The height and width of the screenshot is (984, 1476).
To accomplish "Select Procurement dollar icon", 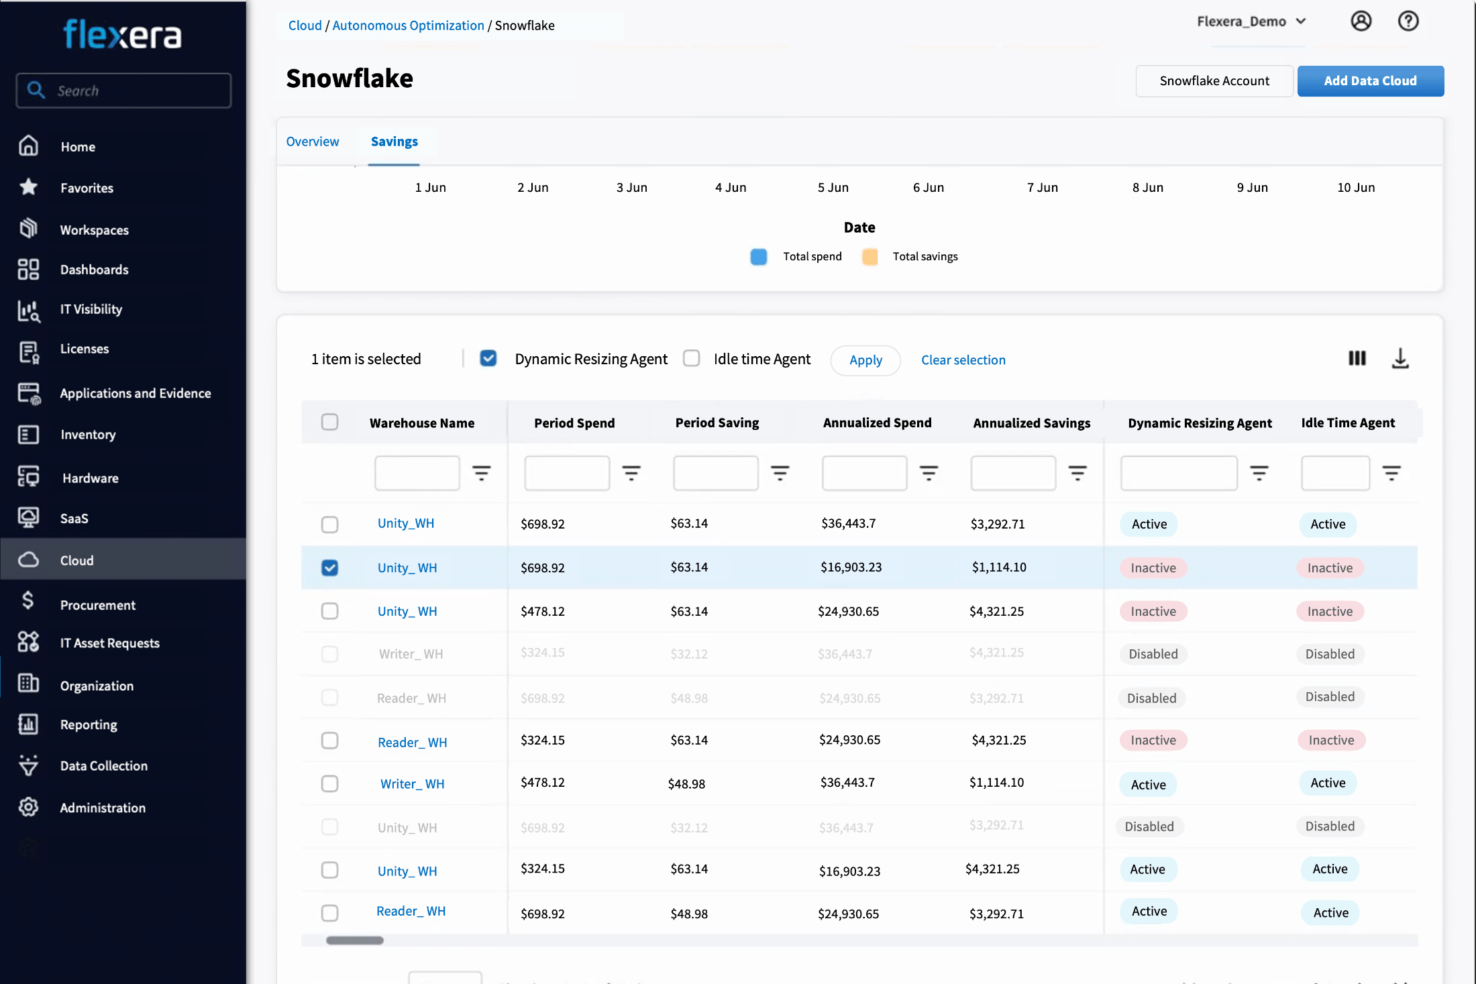I will tap(28, 601).
